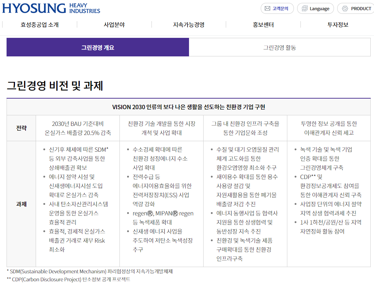Select the 그린경영 개요 tab
This screenshot has width=374, height=286.
tap(98, 47)
